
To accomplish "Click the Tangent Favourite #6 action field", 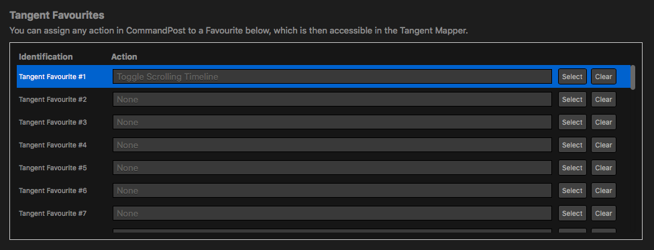I will pyautogui.click(x=333, y=190).
